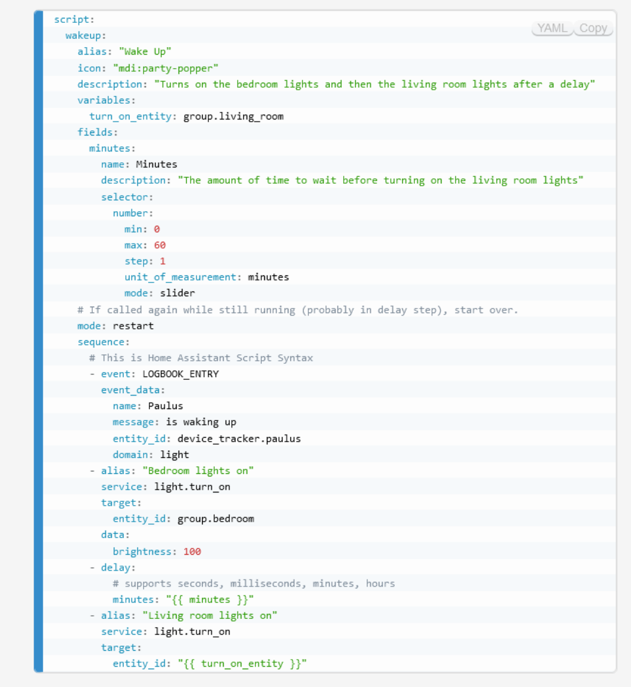Click the YAML label button

552,29
